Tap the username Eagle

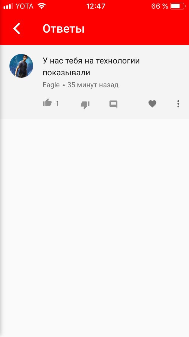click(x=51, y=85)
